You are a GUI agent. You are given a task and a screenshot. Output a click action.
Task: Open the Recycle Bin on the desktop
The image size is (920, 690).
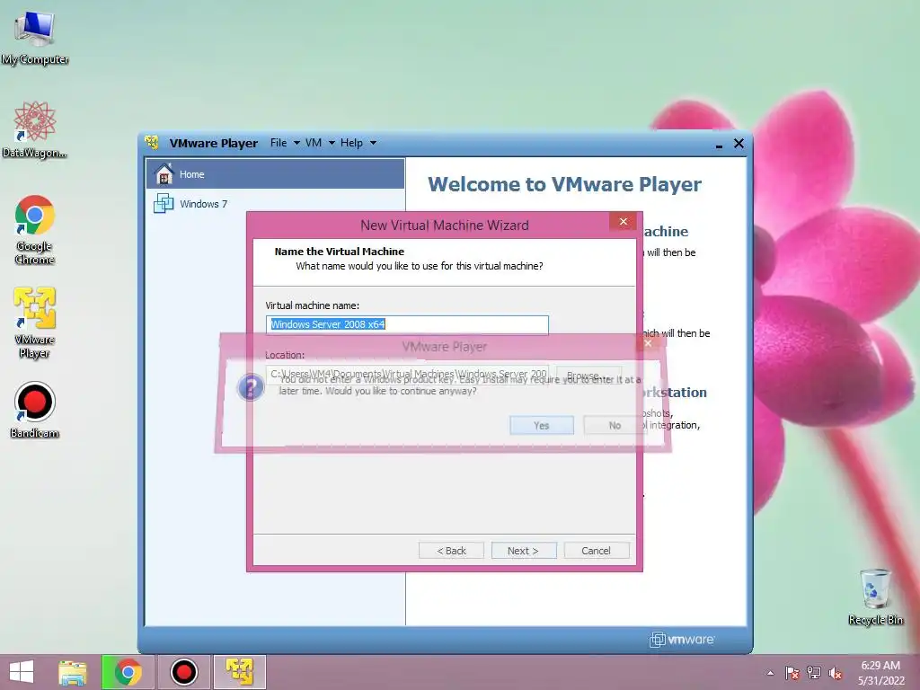pos(875,597)
